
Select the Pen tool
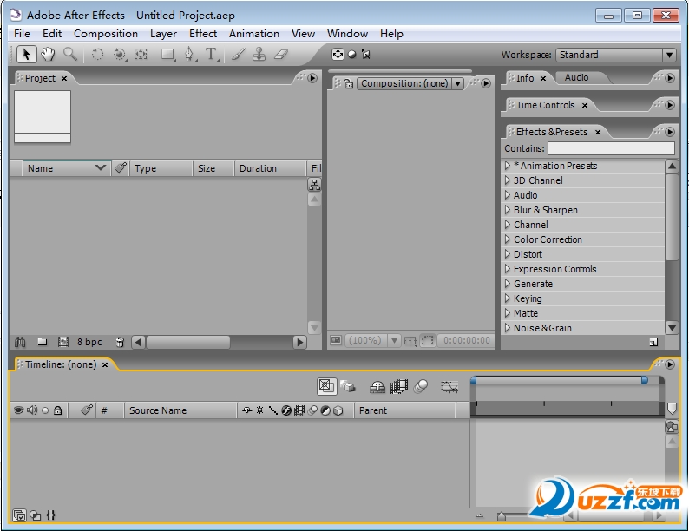pos(189,55)
